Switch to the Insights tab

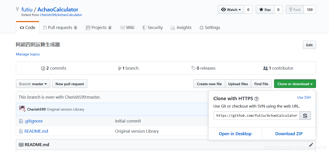click(181, 27)
